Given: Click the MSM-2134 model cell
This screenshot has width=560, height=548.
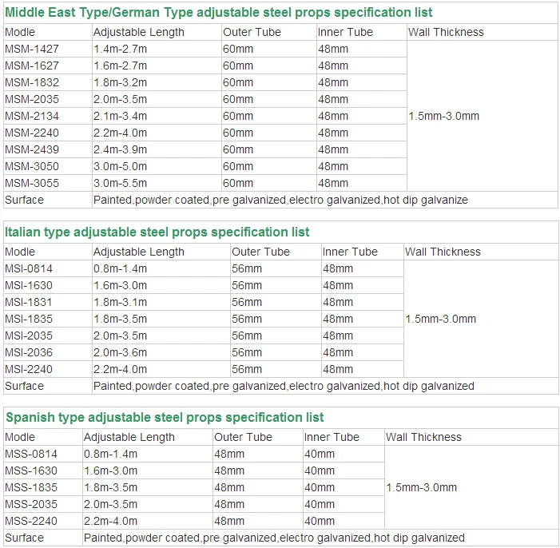Looking at the screenshot, I should [32, 116].
